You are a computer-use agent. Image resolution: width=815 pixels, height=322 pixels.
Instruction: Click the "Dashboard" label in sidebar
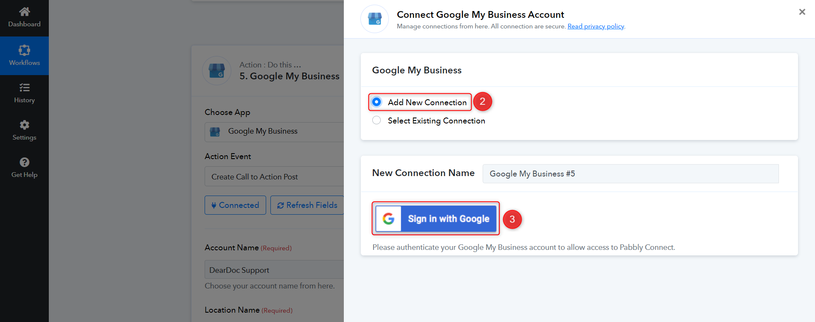tap(24, 24)
